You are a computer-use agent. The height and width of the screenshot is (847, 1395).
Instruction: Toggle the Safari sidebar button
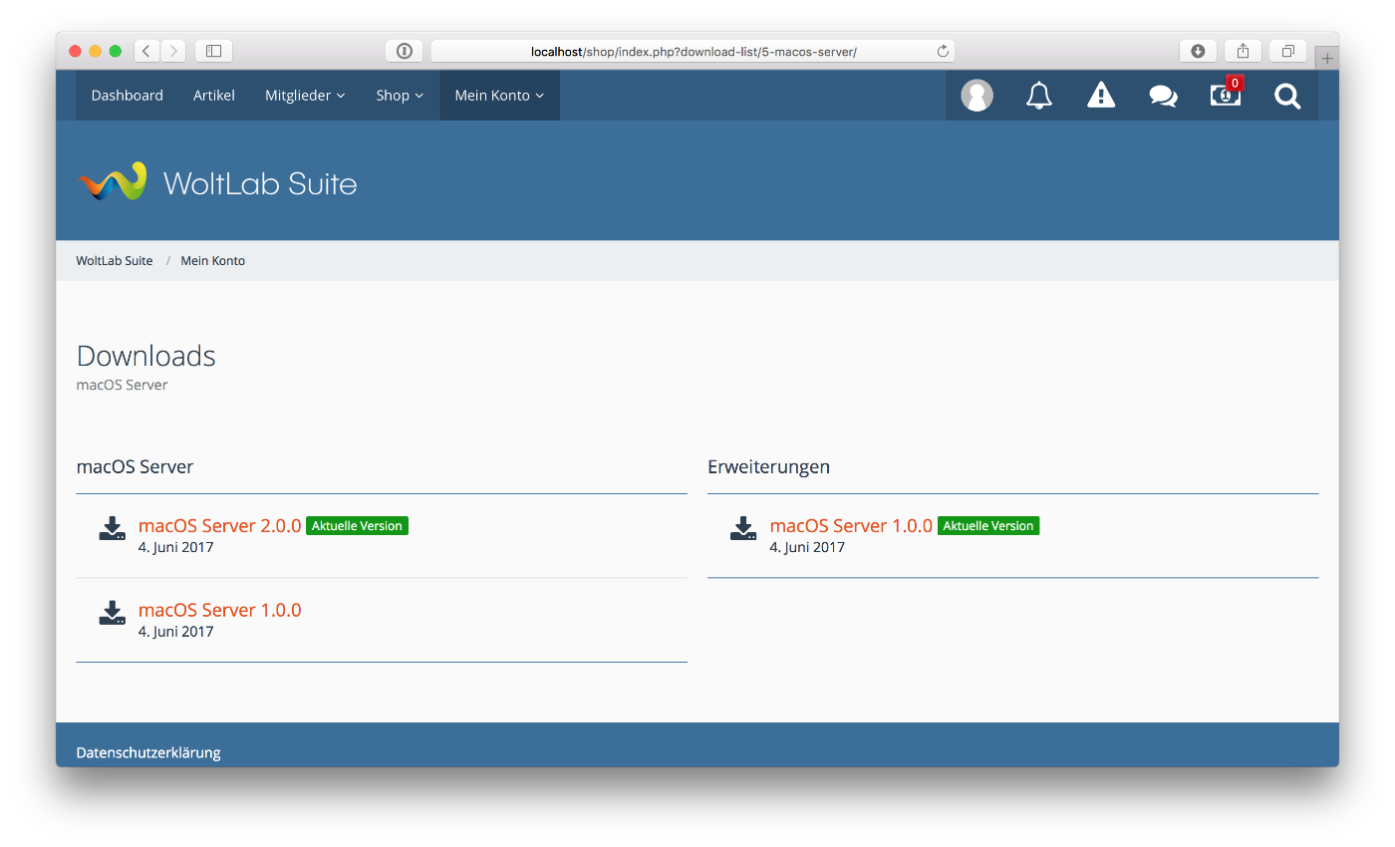(213, 51)
